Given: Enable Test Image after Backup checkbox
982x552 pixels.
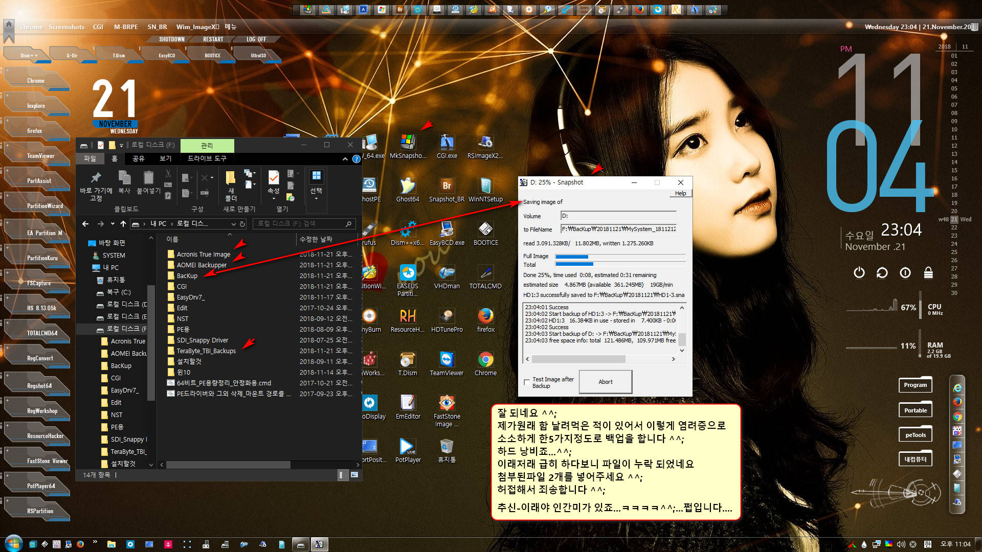Looking at the screenshot, I should [x=526, y=382].
